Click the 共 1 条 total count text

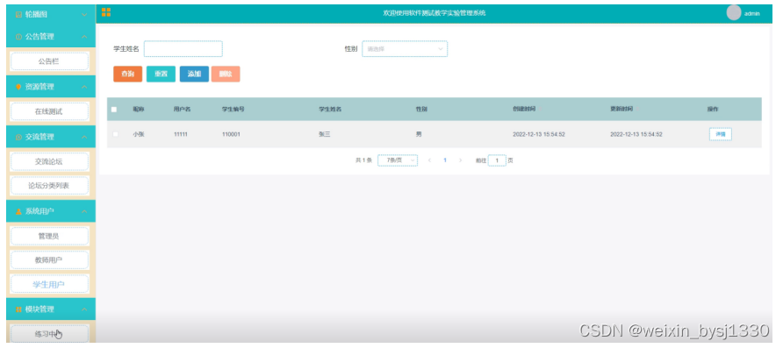(363, 160)
